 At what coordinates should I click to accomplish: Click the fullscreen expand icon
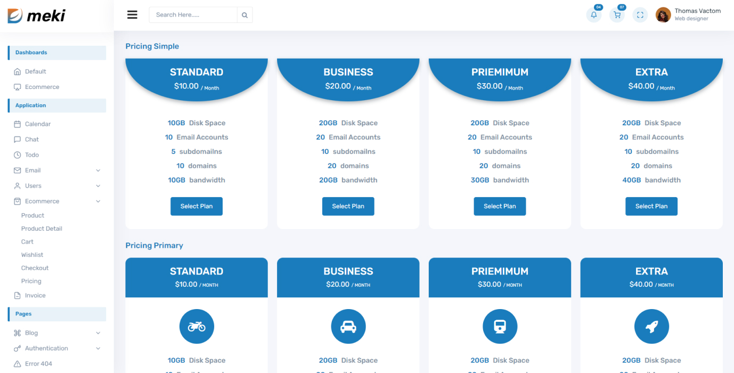point(640,15)
